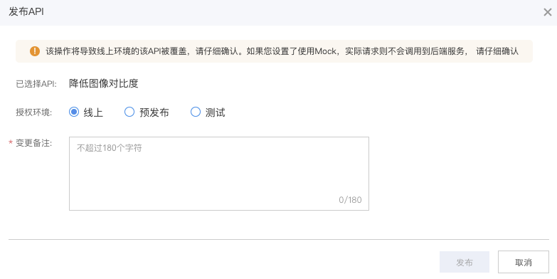Click the 0/180 character counter
This screenshot has width=557, height=279.
350,200
